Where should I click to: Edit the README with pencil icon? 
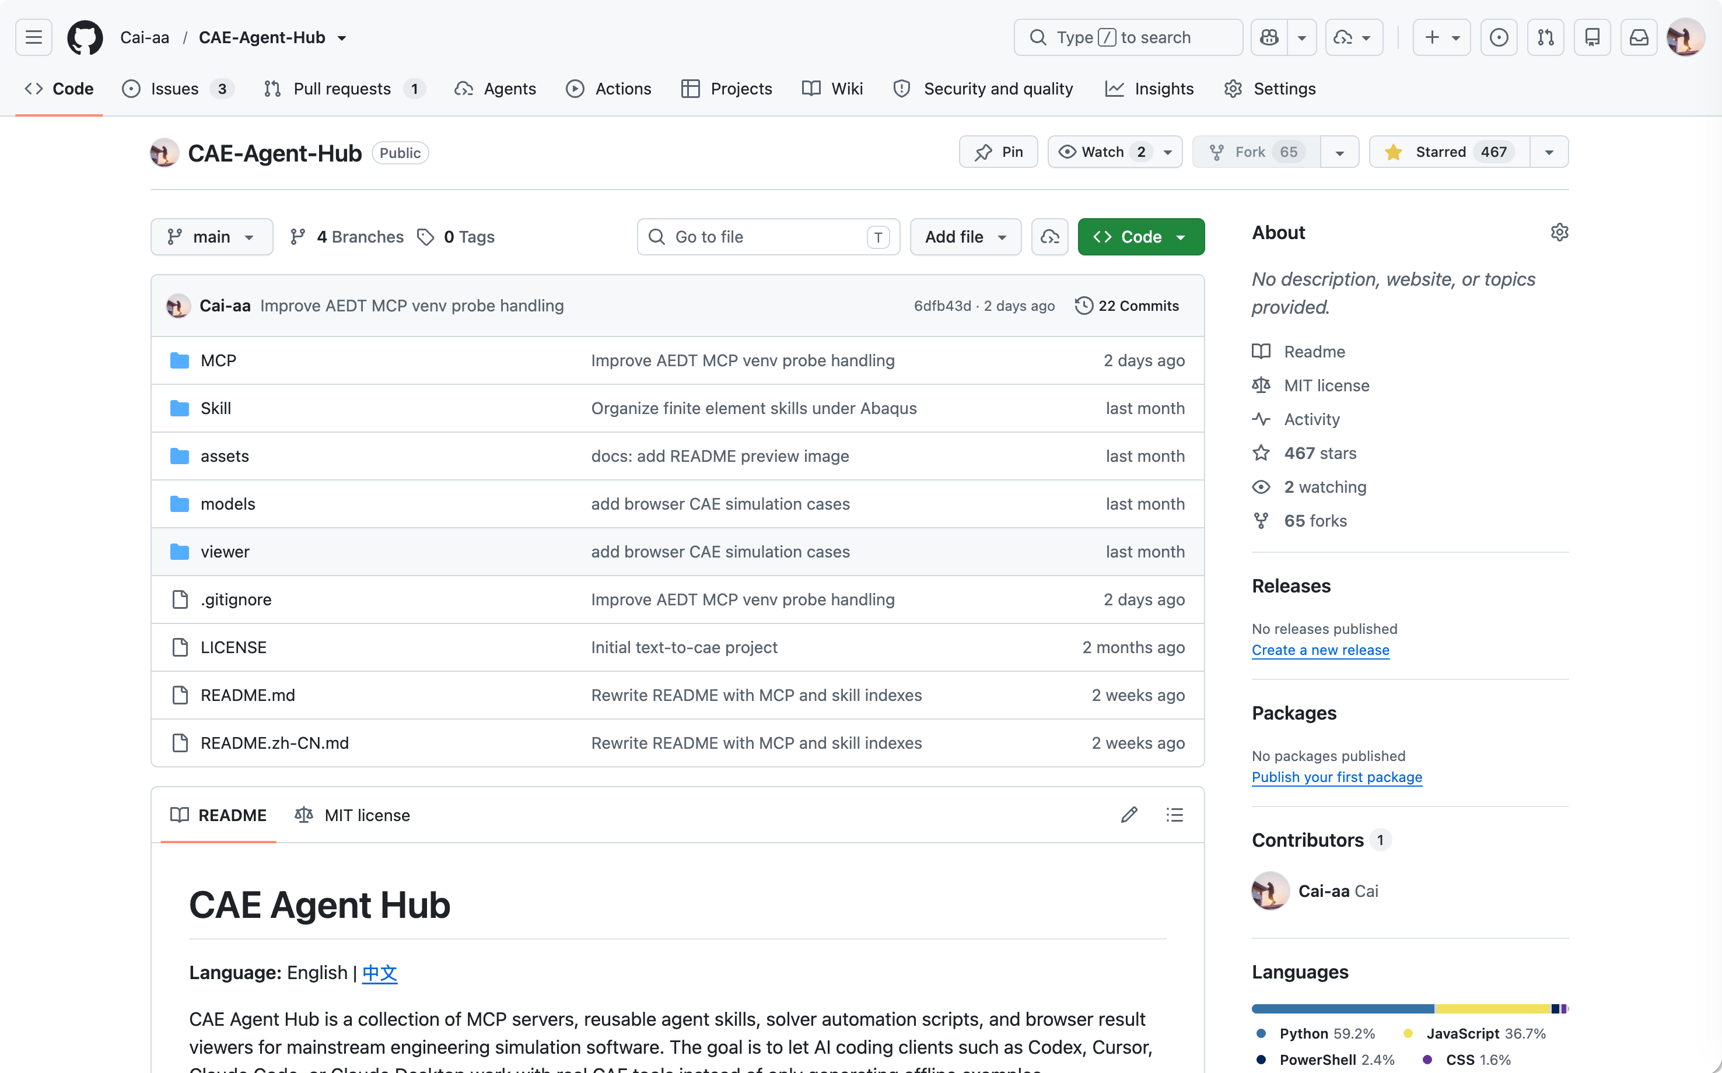point(1129,815)
